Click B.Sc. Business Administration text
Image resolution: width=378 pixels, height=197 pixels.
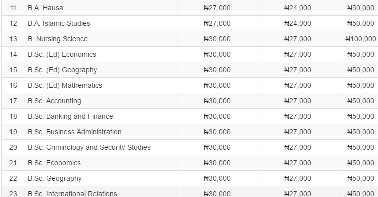click(x=74, y=132)
